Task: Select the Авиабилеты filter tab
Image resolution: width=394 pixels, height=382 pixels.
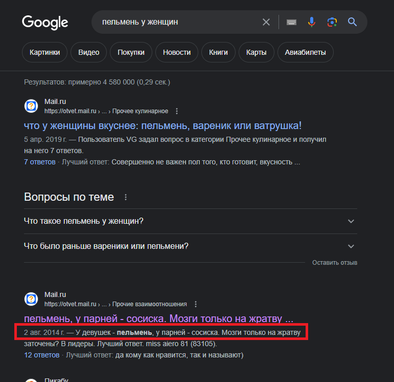Action: [x=305, y=52]
